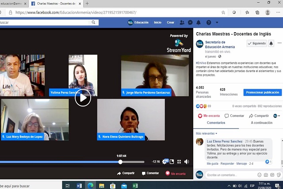Open Facebook Messenger icon
283x189 pixels.
click(x=190, y=23)
